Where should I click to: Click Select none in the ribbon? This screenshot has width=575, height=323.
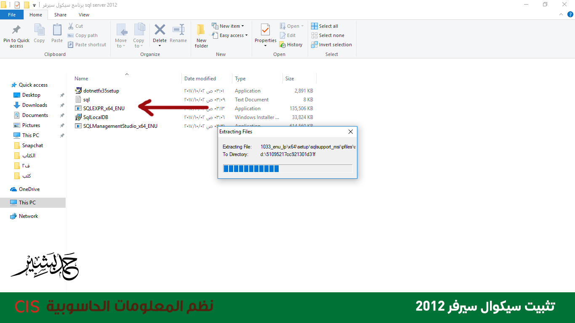tap(327, 35)
